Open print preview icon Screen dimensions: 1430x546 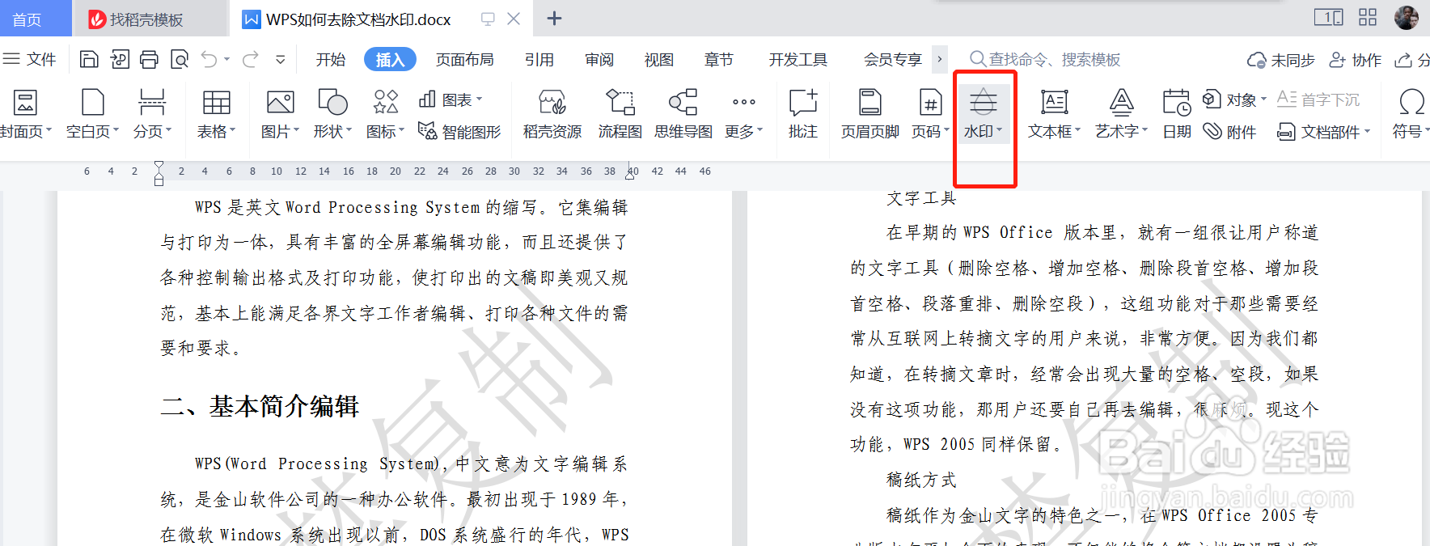point(179,59)
